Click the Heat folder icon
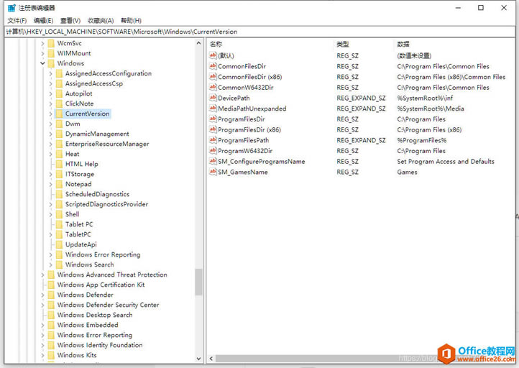The image size is (519, 368). coord(59,154)
